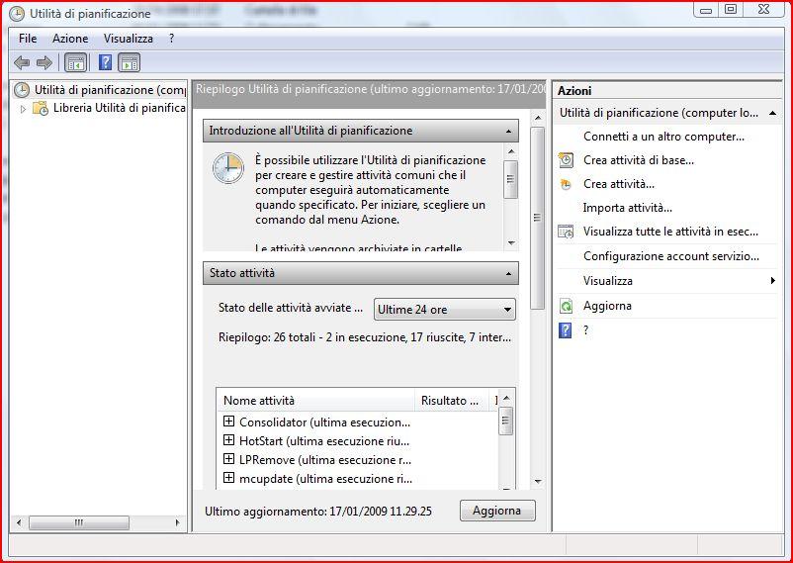793x563 pixels.
Task: Click the Forward arrow toolbar icon
Action: (x=44, y=62)
